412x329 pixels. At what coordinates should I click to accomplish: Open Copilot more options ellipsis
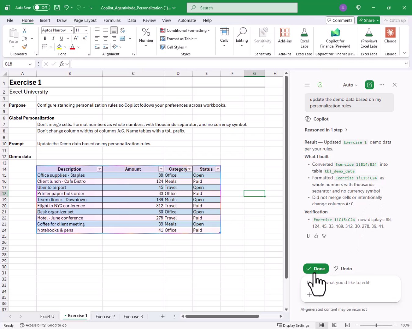pyautogui.click(x=381, y=85)
